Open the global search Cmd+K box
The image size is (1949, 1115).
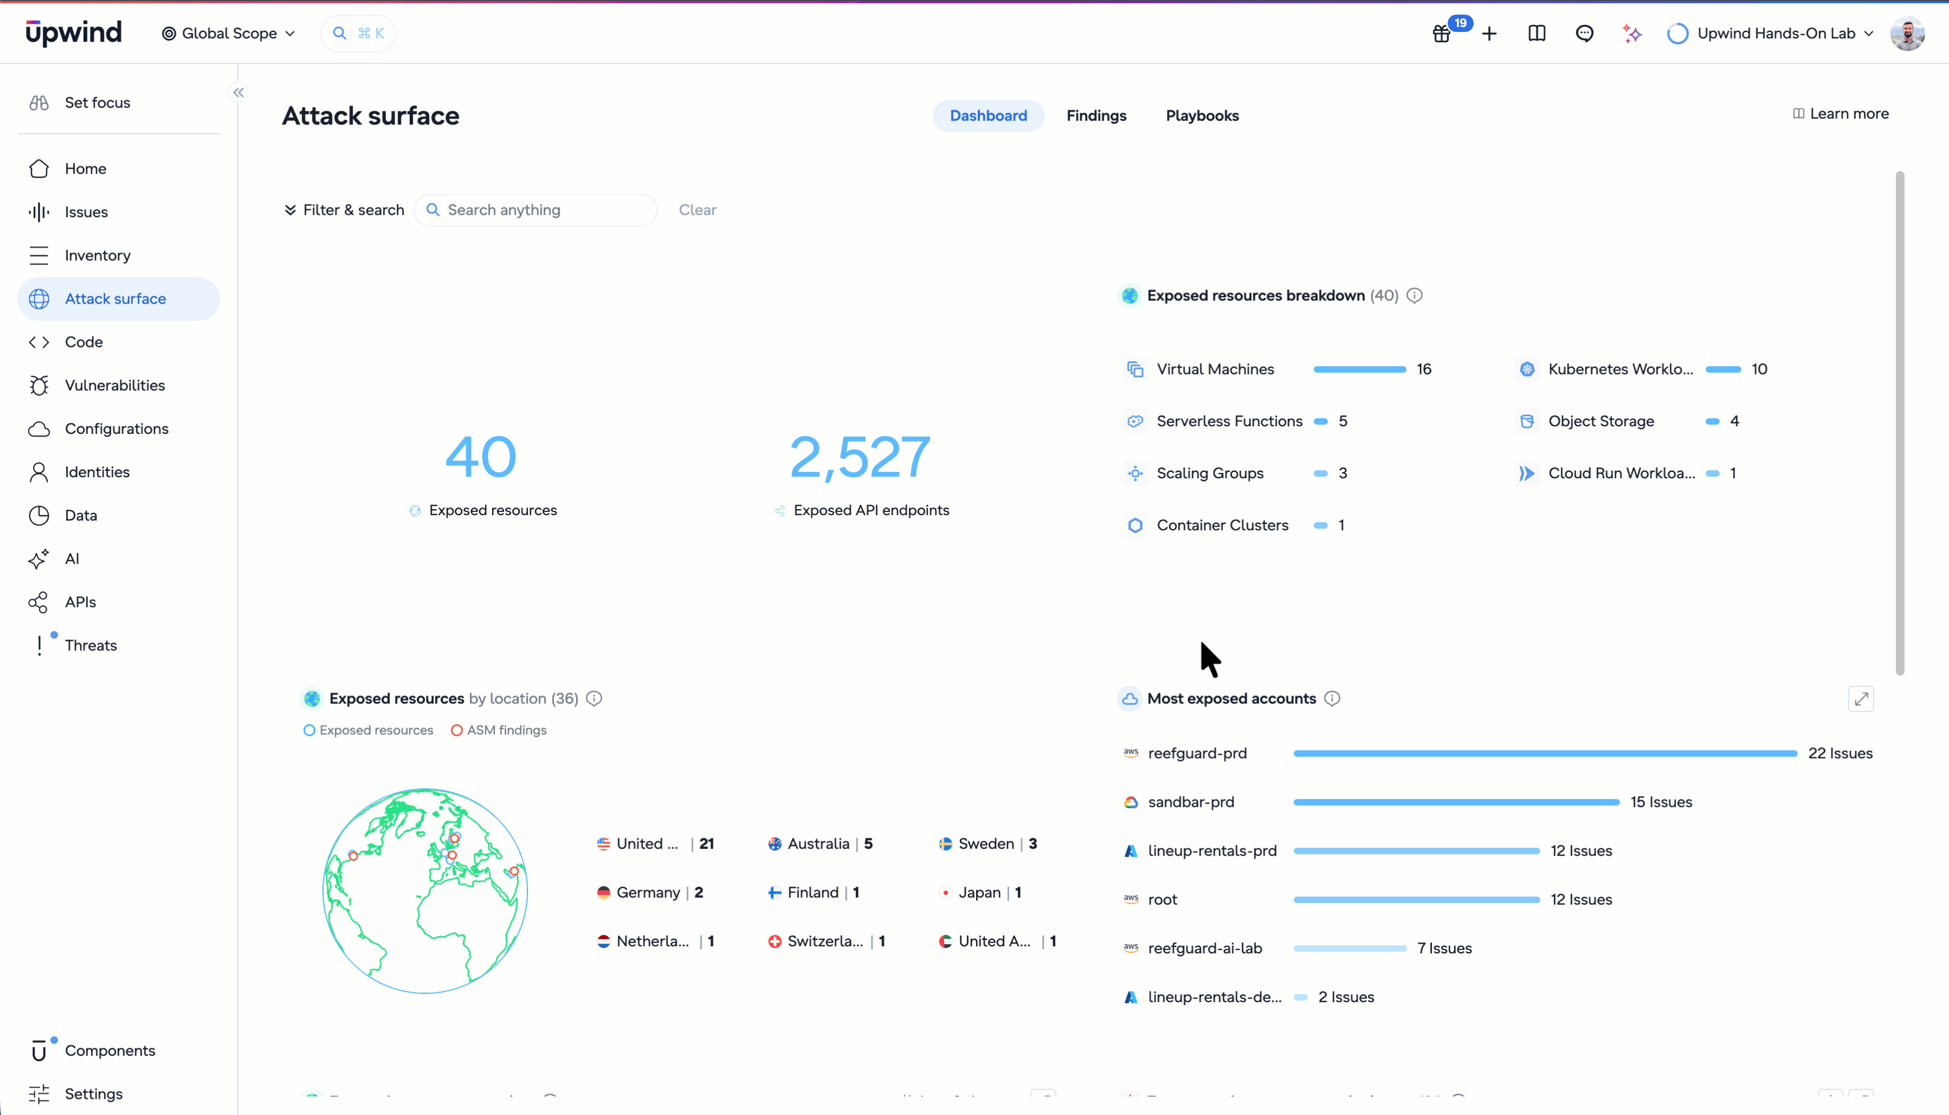tap(358, 34)
